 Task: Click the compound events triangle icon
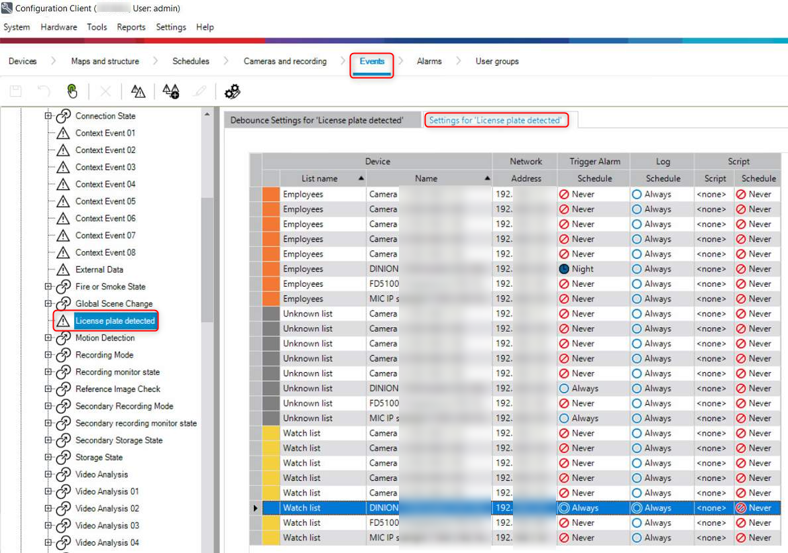[138, 91]
